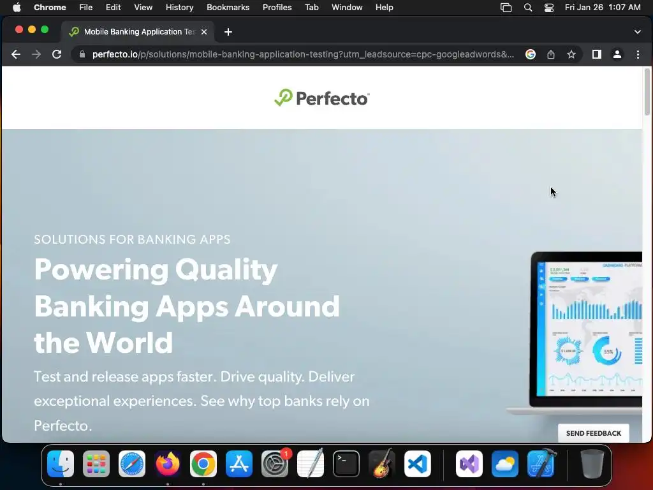This screenshot has height=490, width=653.
Task: Open the Google icon in address bar
Action: pos(530,54)
